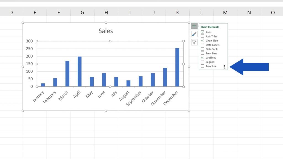This screenshot has height=159, width=283.
Task: Click the plot area's top-center handle
Action: coord(110,41)
